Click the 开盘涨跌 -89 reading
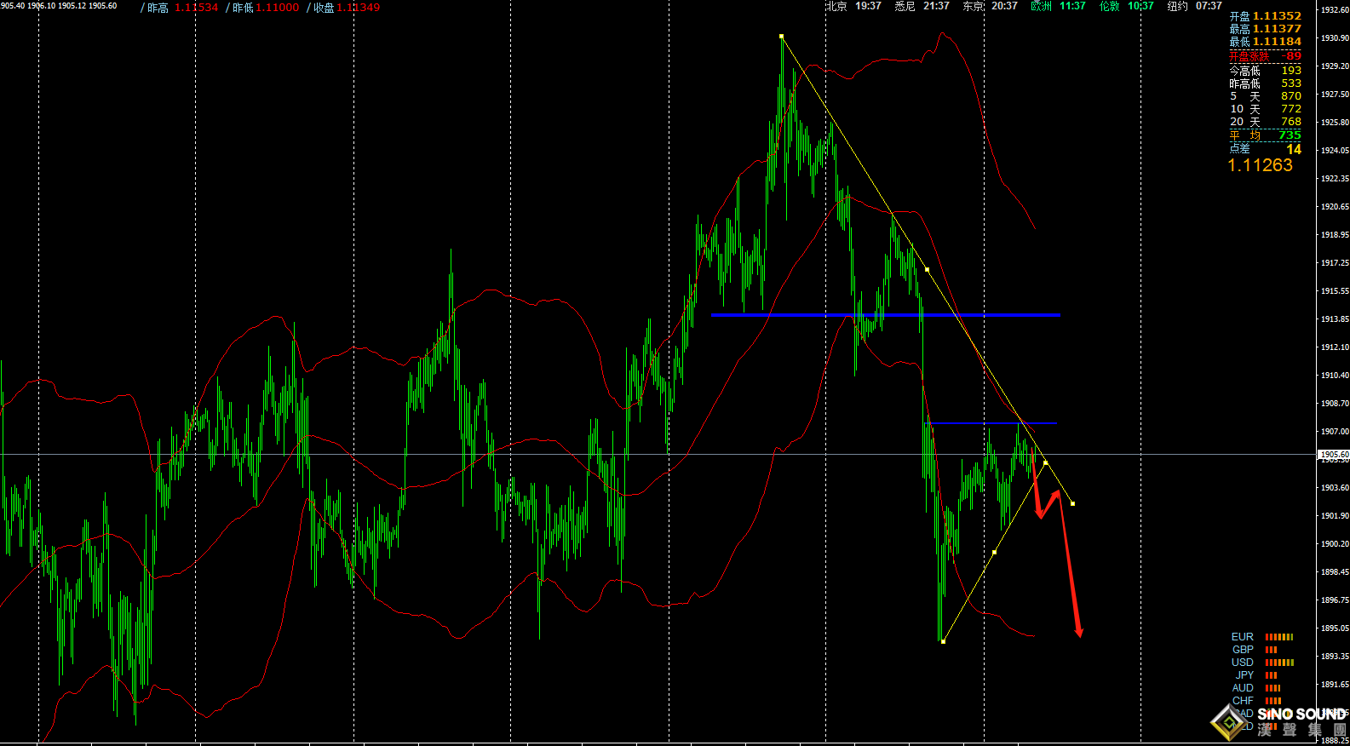Screen dimensions: 1350x746 (x=1265, y=56)
